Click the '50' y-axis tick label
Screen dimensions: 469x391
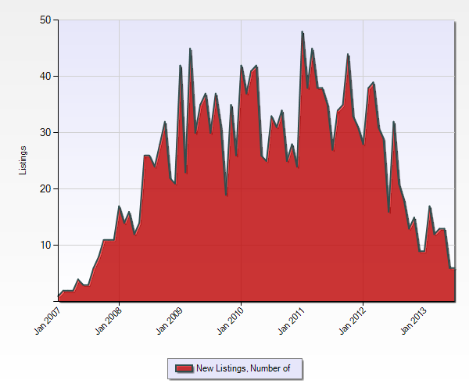click(x=45, y=20)
